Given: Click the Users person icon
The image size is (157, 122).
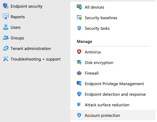Looking at the screenshot, I should (x=6, y=27).
